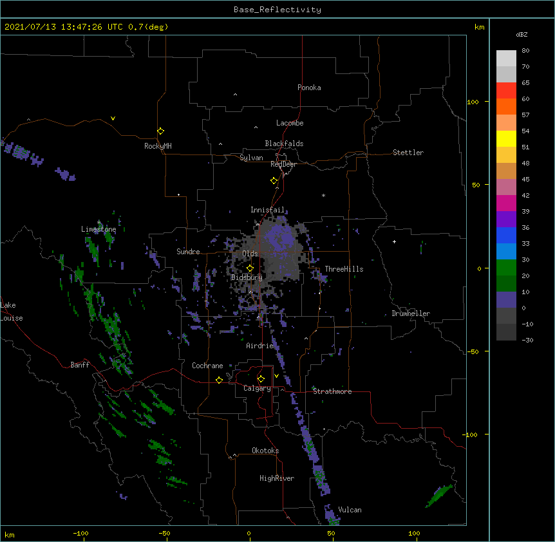
Task: Click the Lacombe city label
Action: click(290, 123)
